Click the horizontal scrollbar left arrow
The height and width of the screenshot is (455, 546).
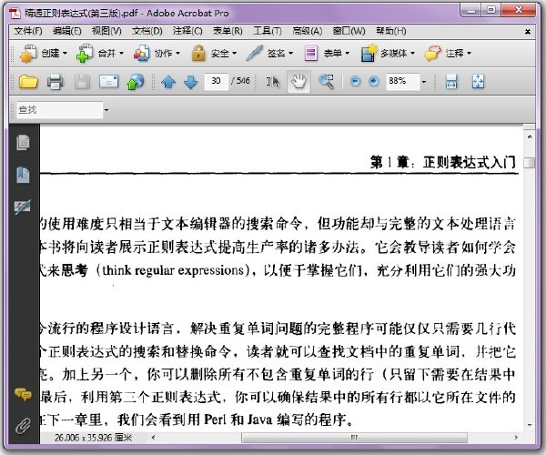point(153,438)
